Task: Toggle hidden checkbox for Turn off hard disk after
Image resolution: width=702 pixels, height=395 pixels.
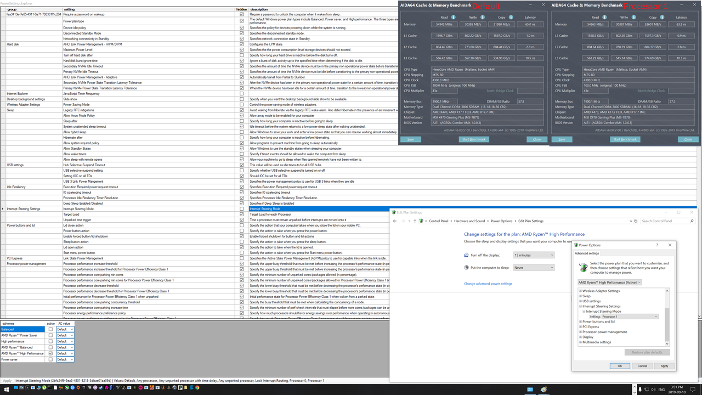Action: click(242, 55)
